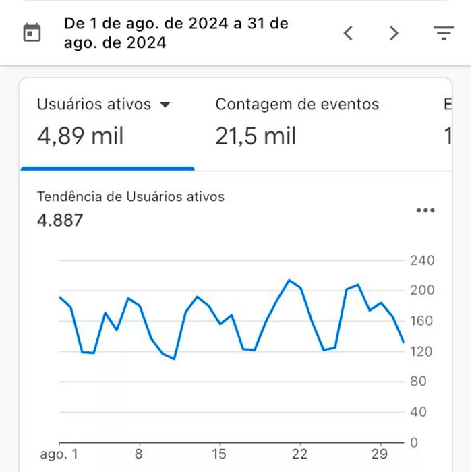
Task: Click the 240 y-axis label
Action: coord(422,260)
